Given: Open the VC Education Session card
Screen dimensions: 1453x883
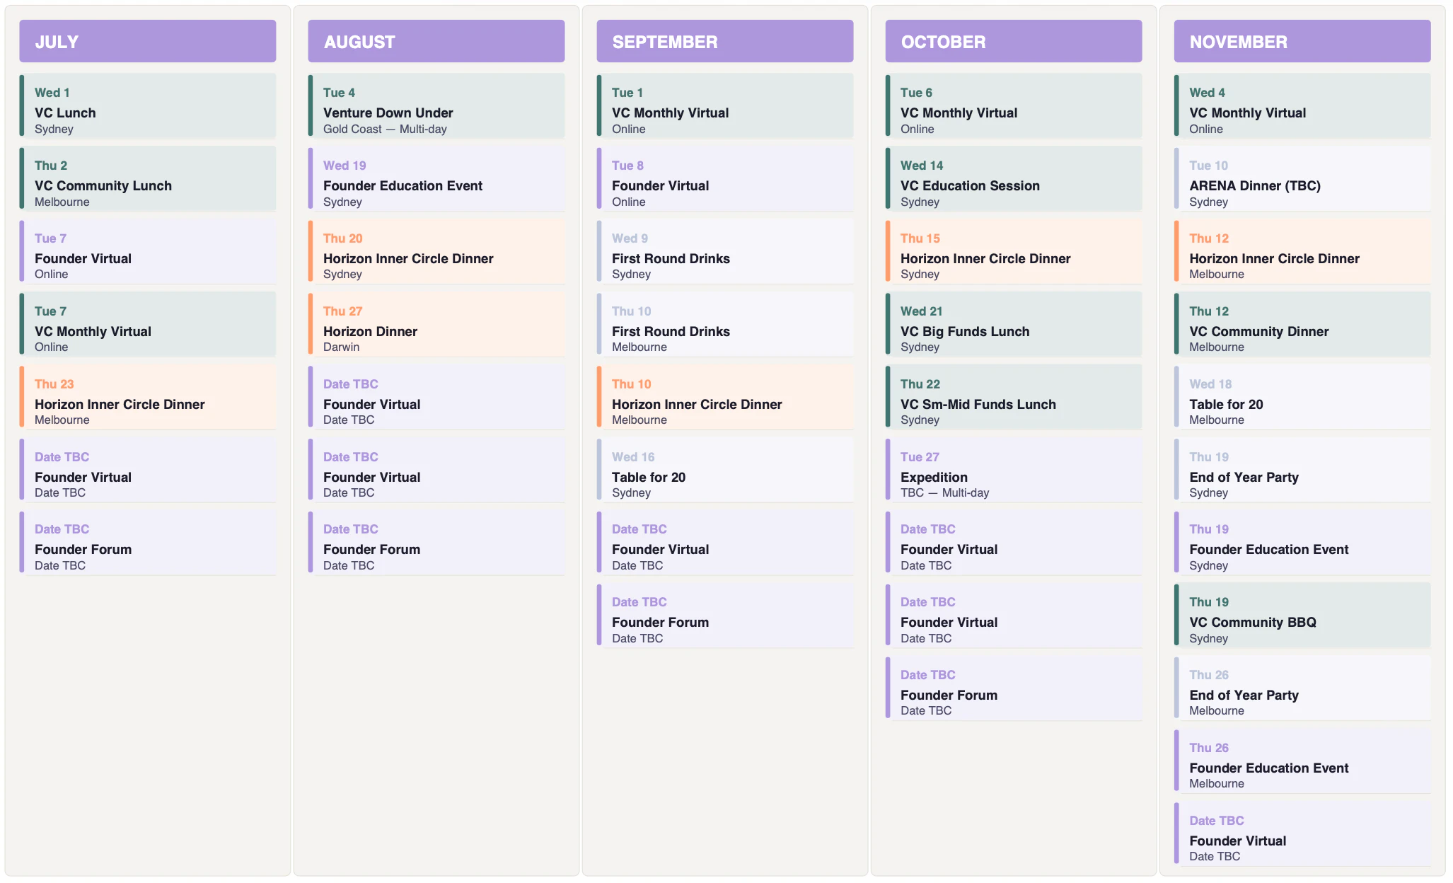Looking at the screenshot, I should [x=1013, y=180].
